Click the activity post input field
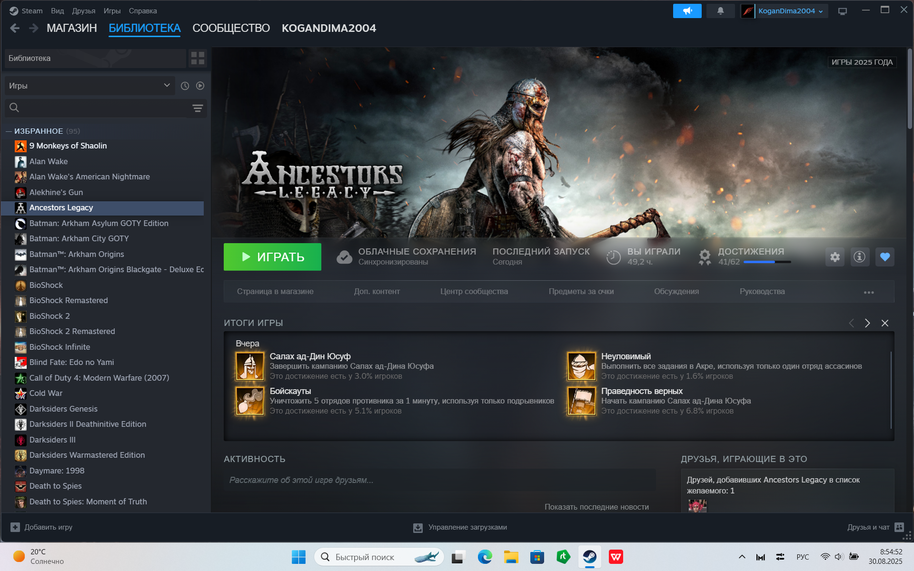 point(439,480)
